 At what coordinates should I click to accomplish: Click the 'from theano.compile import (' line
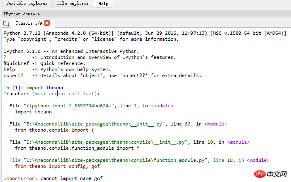point(55,130)
